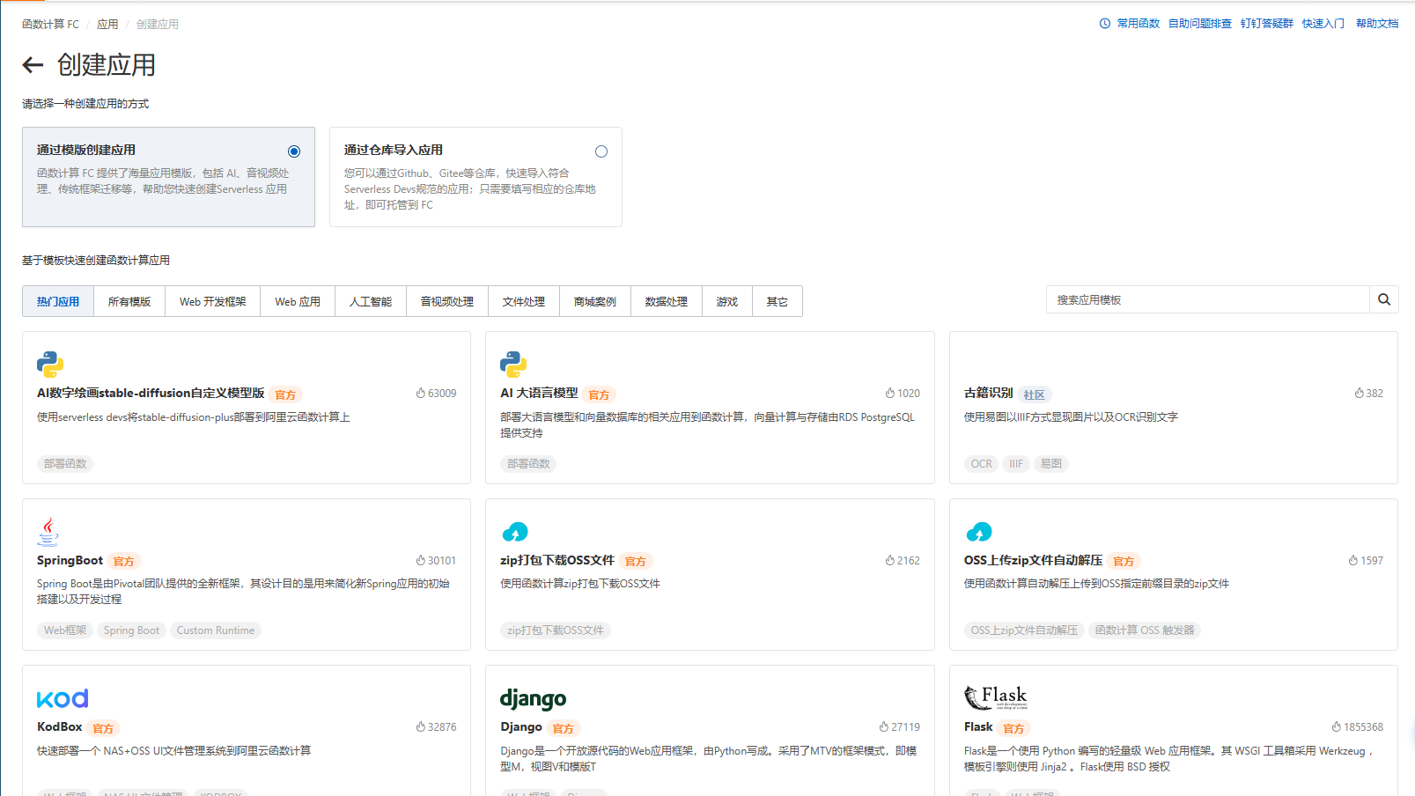Open the 游戏 tab

pos(727,301)
